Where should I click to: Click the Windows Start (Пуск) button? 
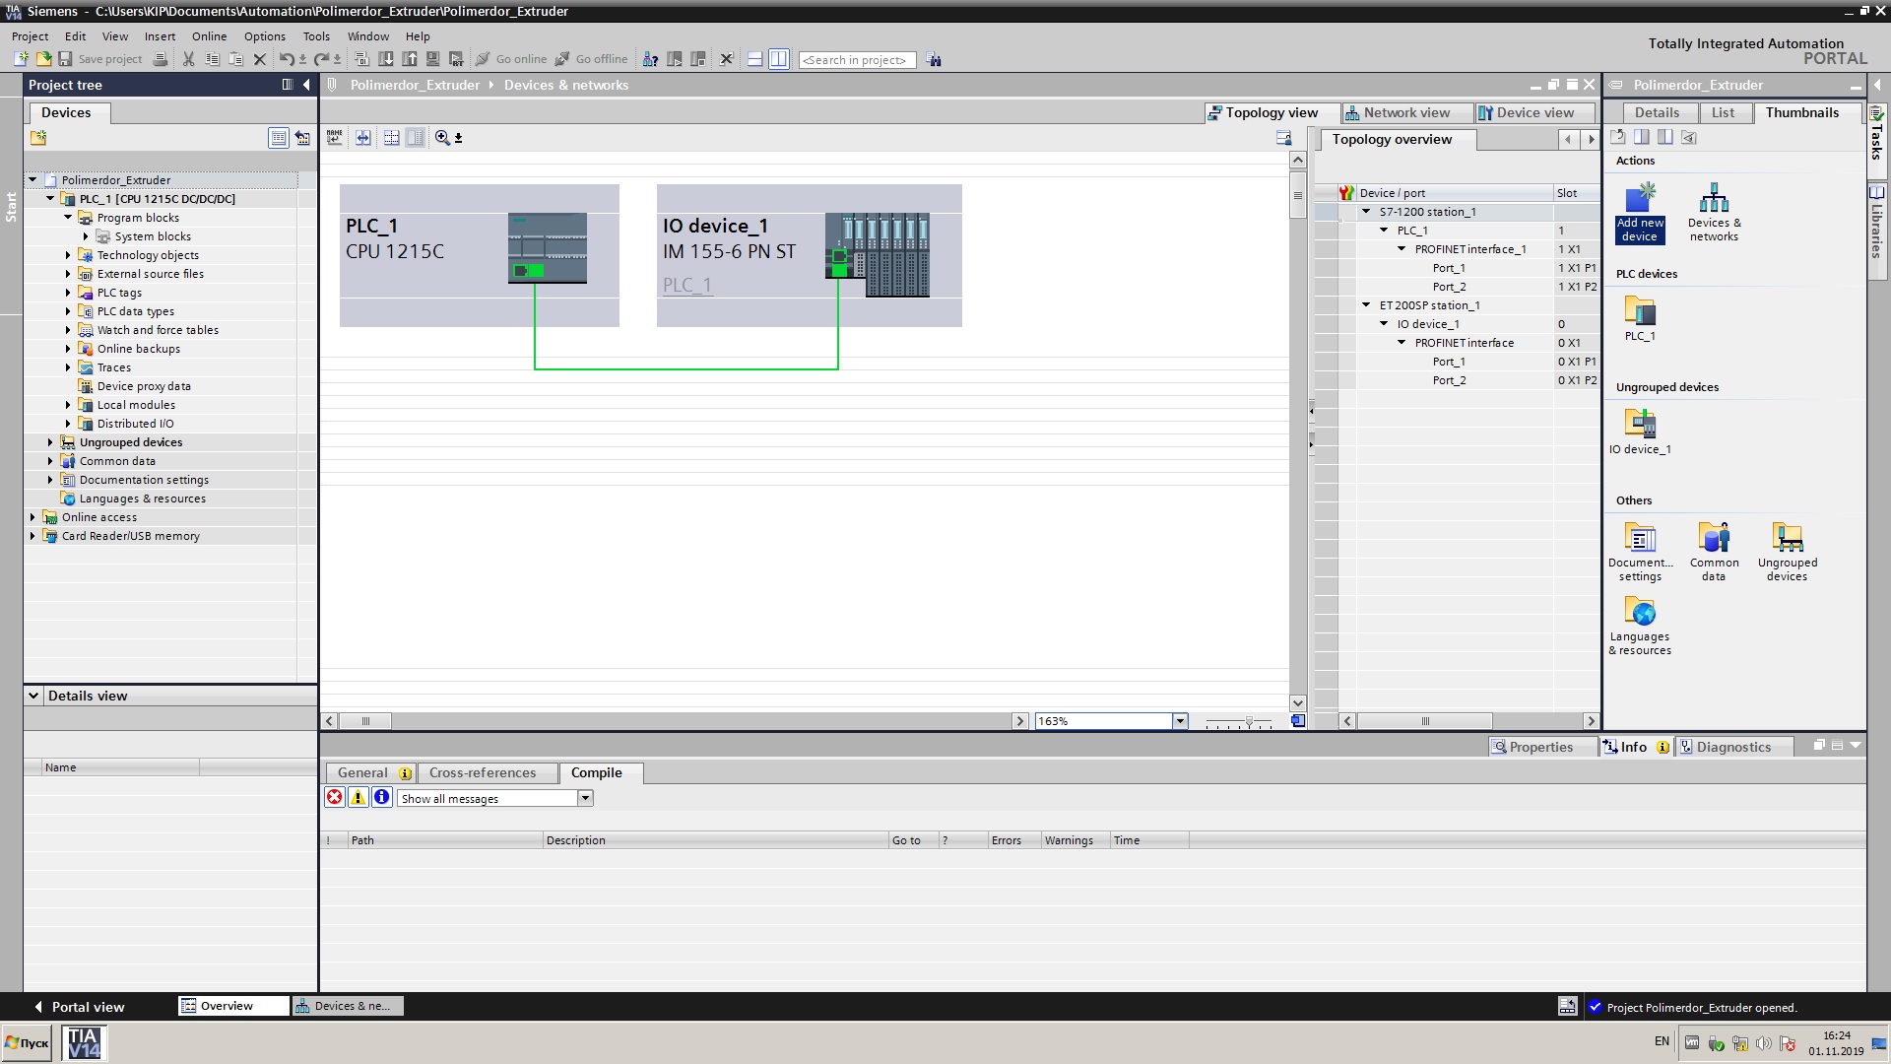[27, 1042]
